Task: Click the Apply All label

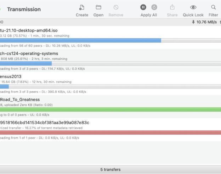Action: click(x=149, y=15)
